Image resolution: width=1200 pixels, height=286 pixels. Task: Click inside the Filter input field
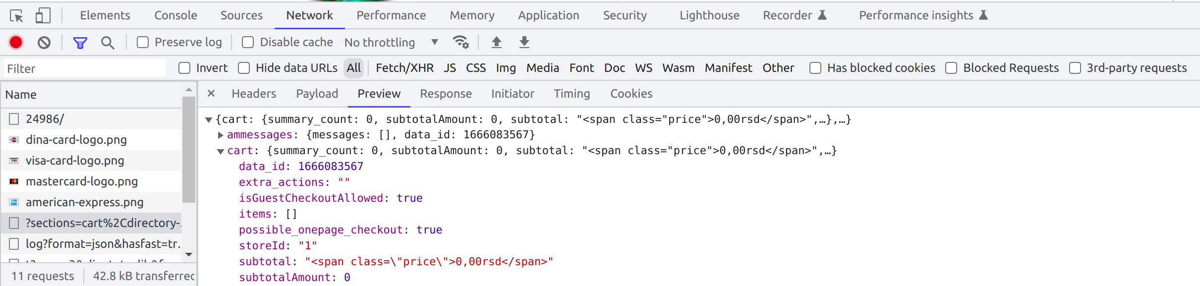click(x=84, y=68)
